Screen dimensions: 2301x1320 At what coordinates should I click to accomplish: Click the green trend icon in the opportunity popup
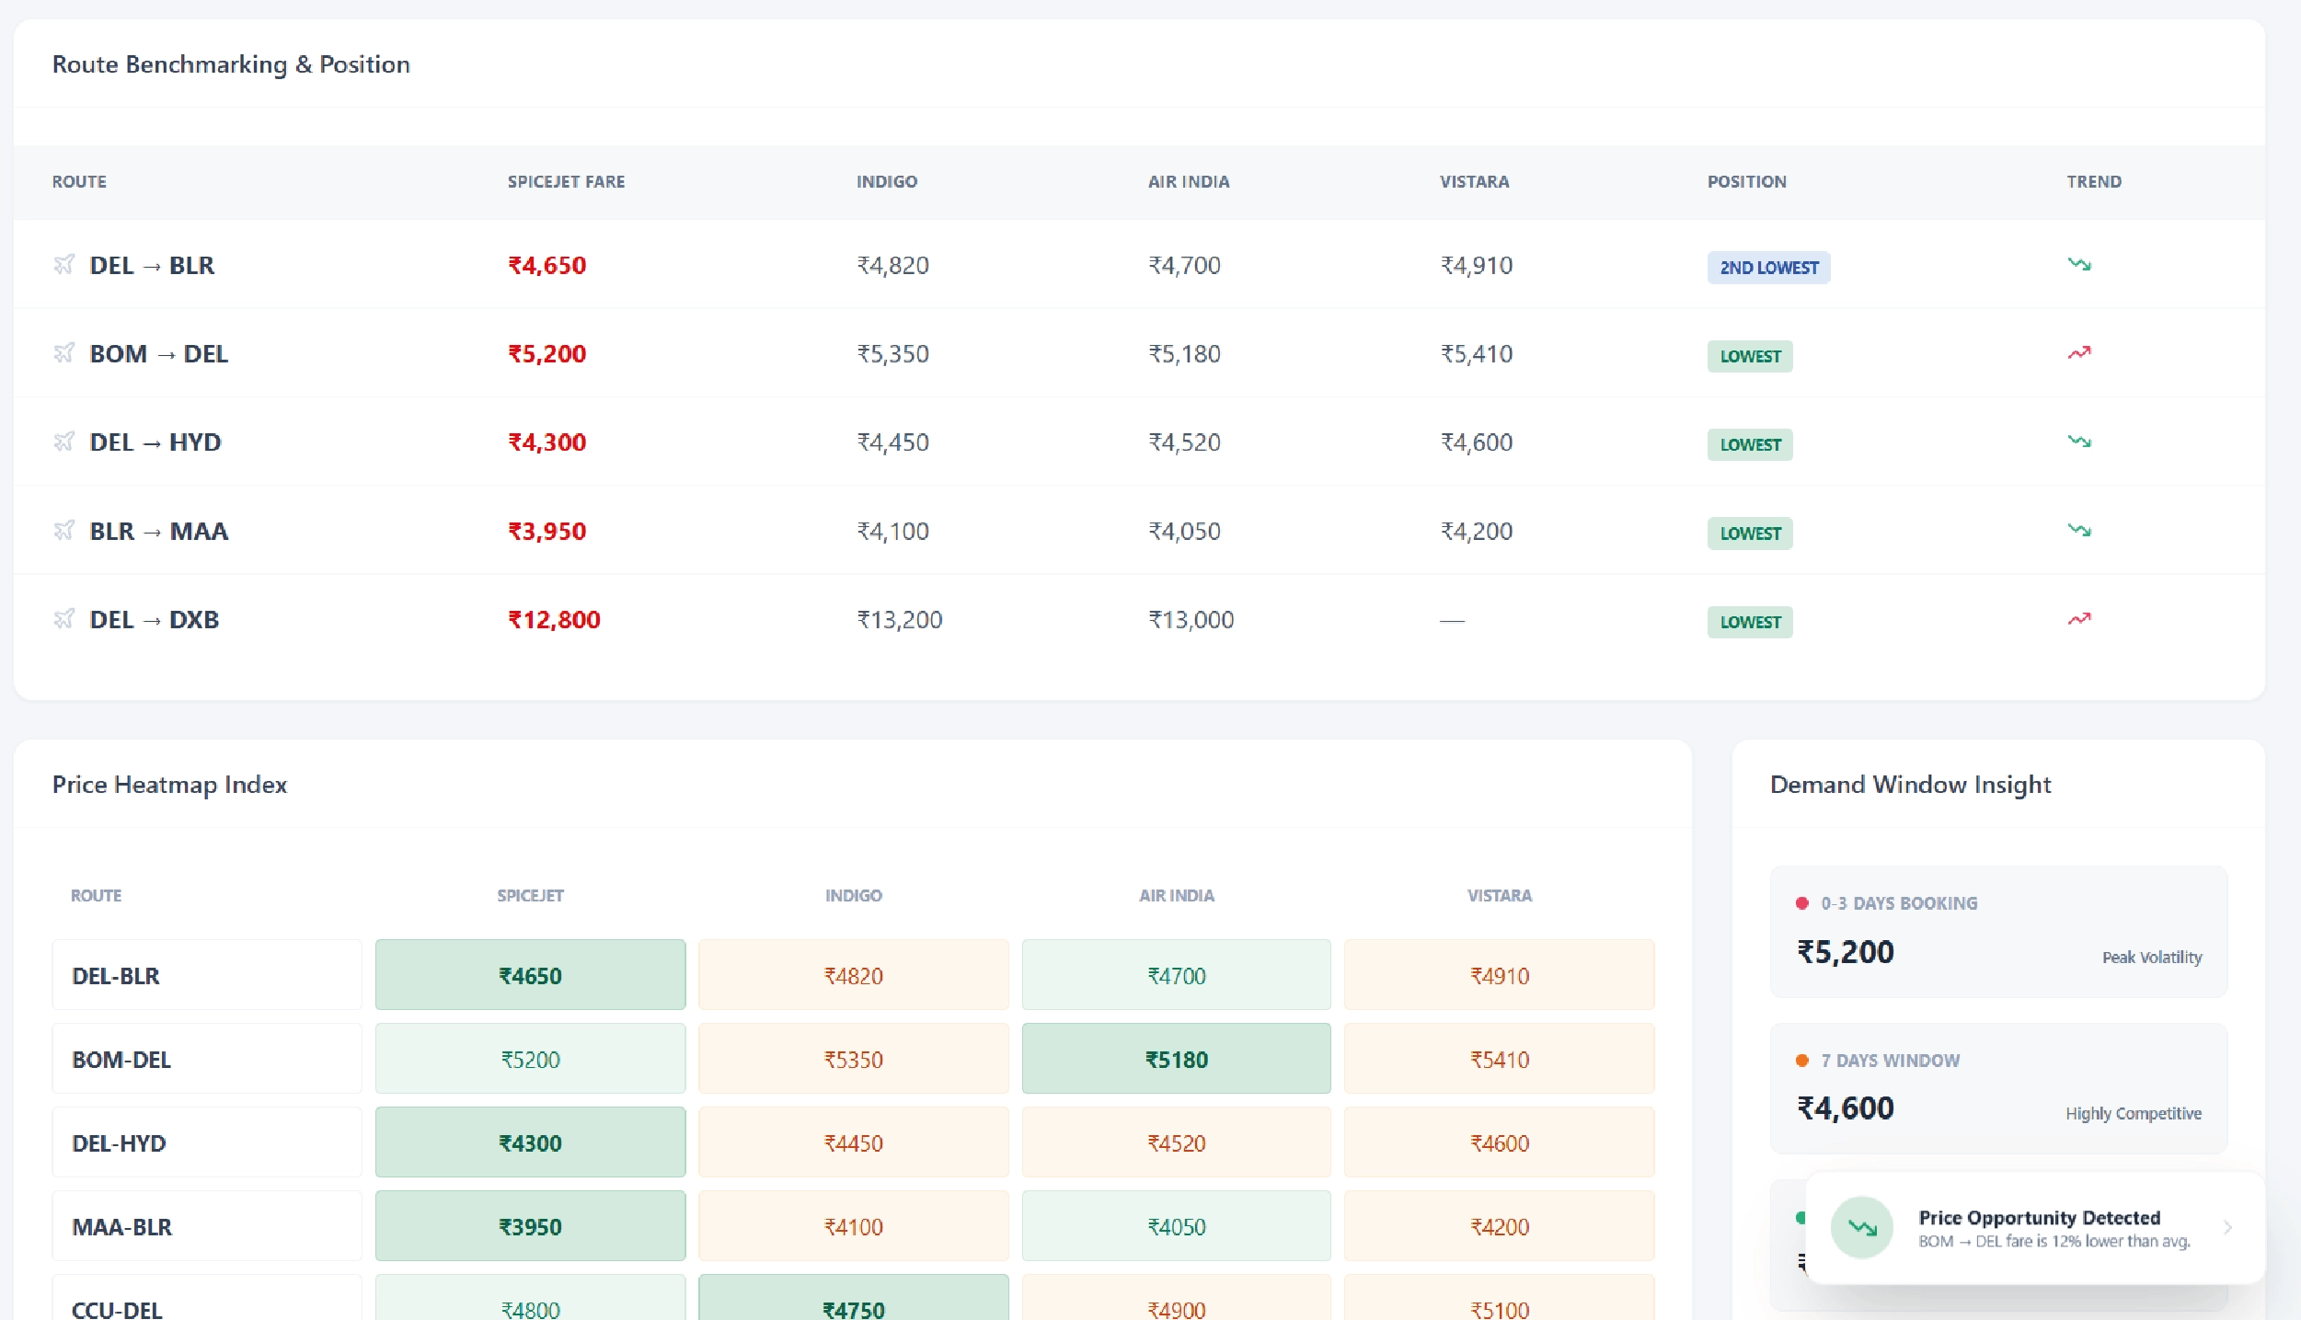(1861, 1227)
